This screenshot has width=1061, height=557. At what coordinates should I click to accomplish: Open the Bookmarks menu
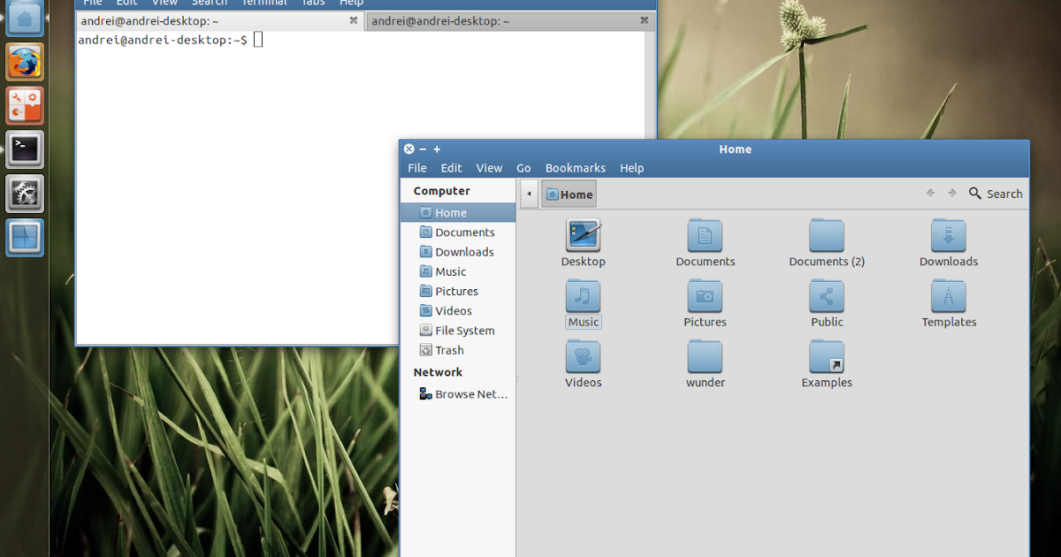click(x=576, y=168)
